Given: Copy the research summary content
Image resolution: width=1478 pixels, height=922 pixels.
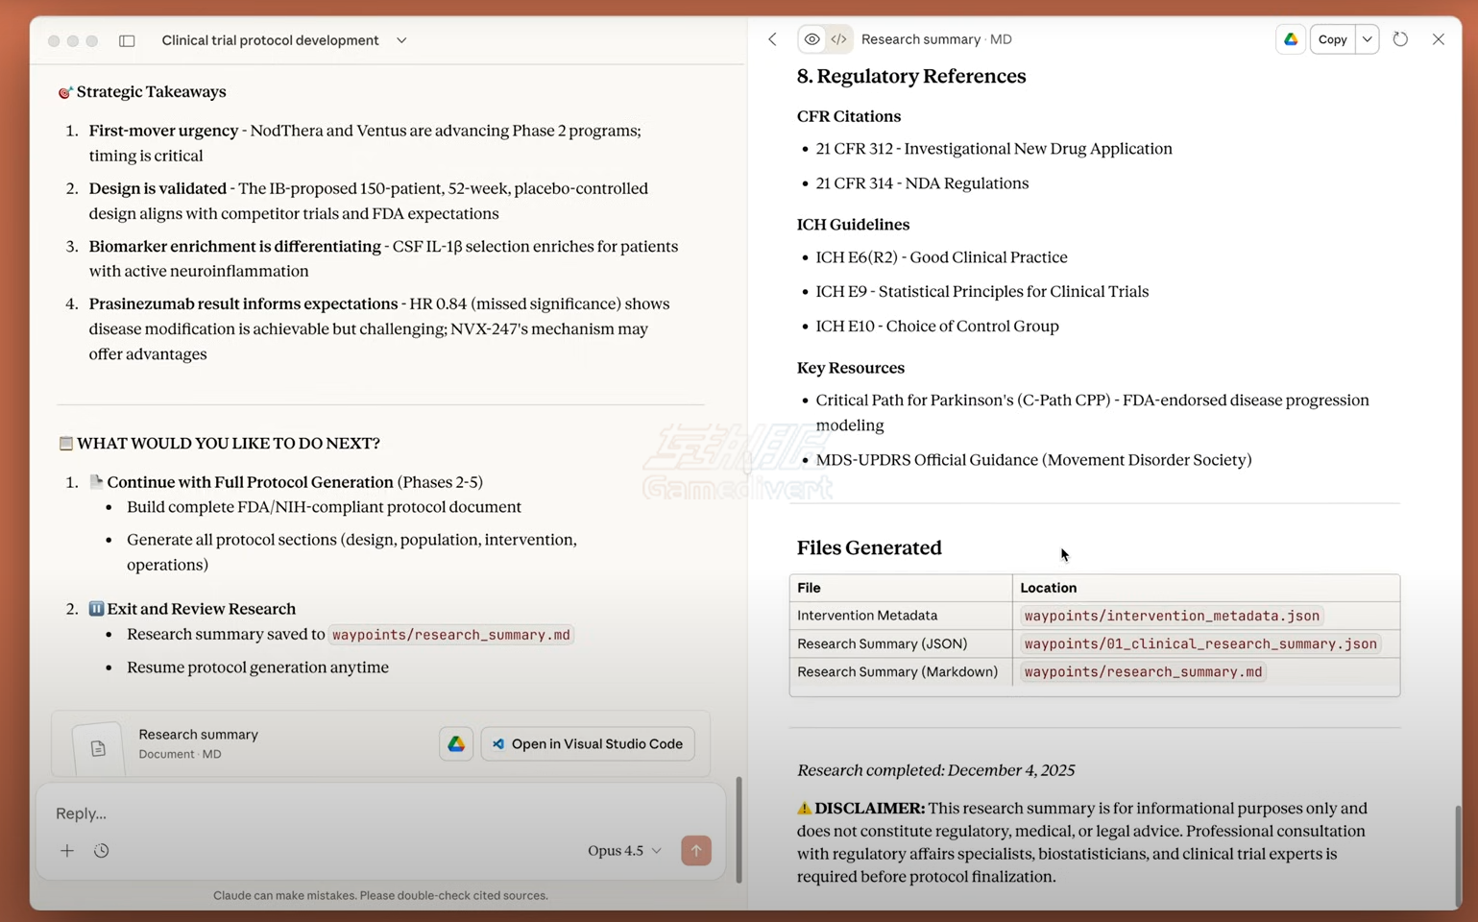Looking at the screenshot, I should tap(1332, 39).
